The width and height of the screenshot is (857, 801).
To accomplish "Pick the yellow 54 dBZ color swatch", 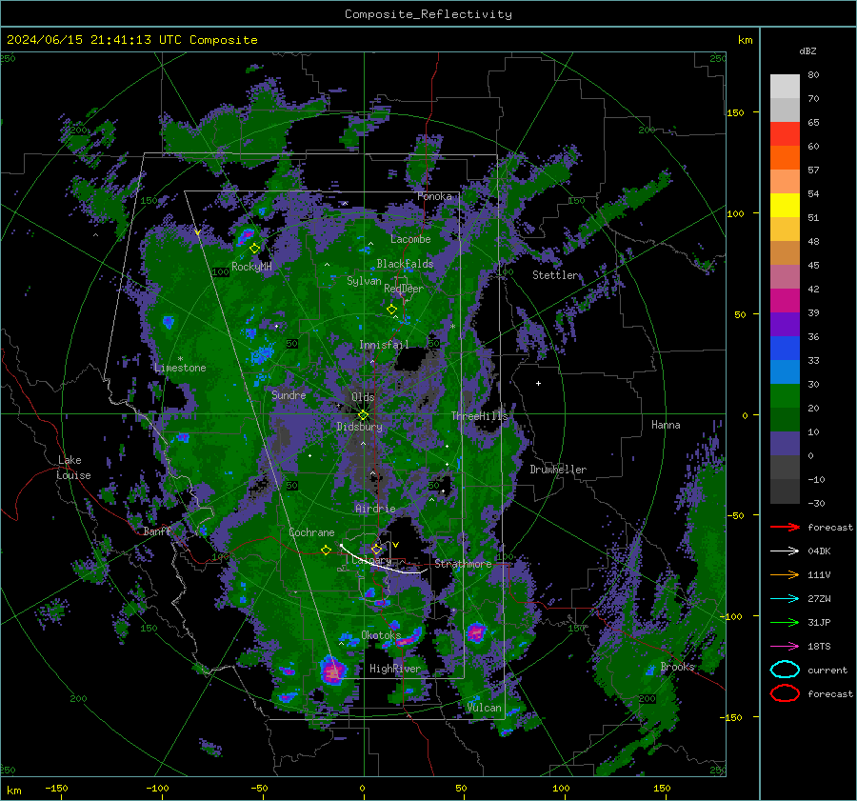I will click(x=785, y=205).
